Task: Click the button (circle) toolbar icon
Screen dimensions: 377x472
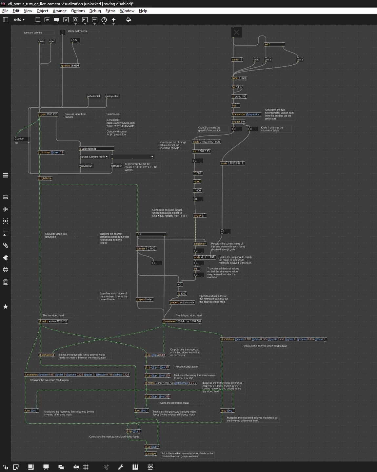Action: (x=75, y=20)
